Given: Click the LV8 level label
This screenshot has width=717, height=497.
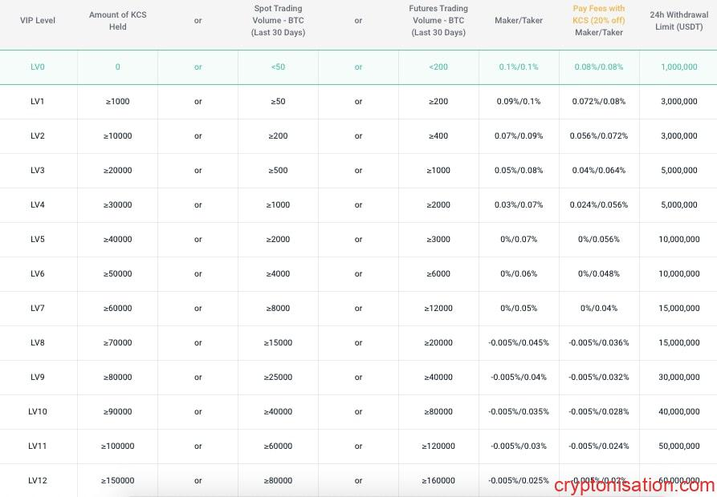Looking at the screenshot, I should coord(38,343).
